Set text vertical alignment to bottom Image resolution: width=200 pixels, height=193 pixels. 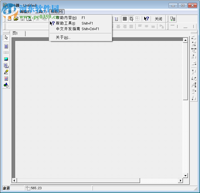[x=153, y=26]
